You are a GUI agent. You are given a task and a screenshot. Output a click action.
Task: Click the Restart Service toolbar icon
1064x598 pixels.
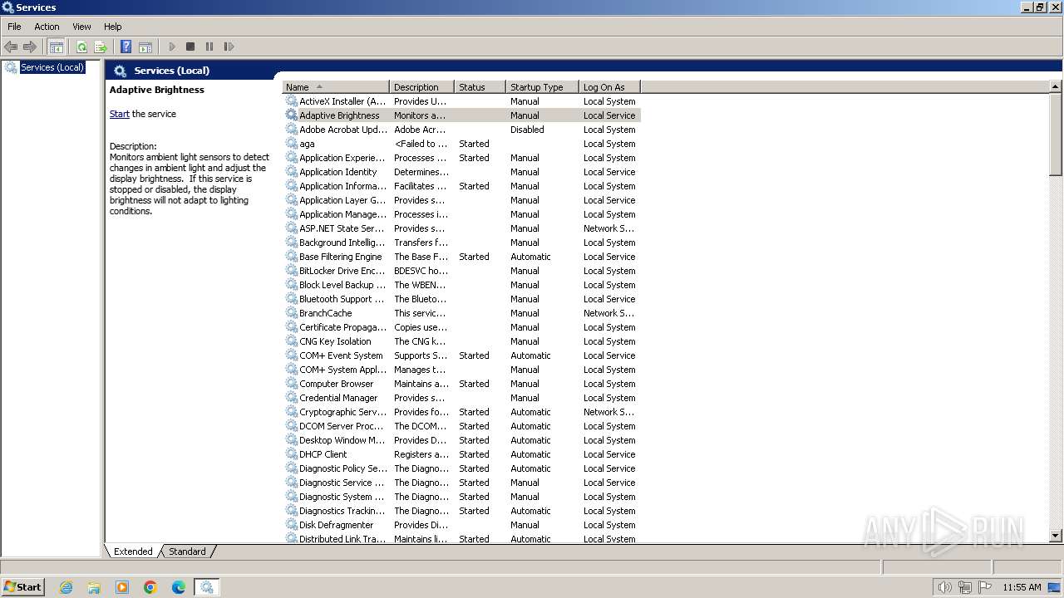(x=229, y=47)
